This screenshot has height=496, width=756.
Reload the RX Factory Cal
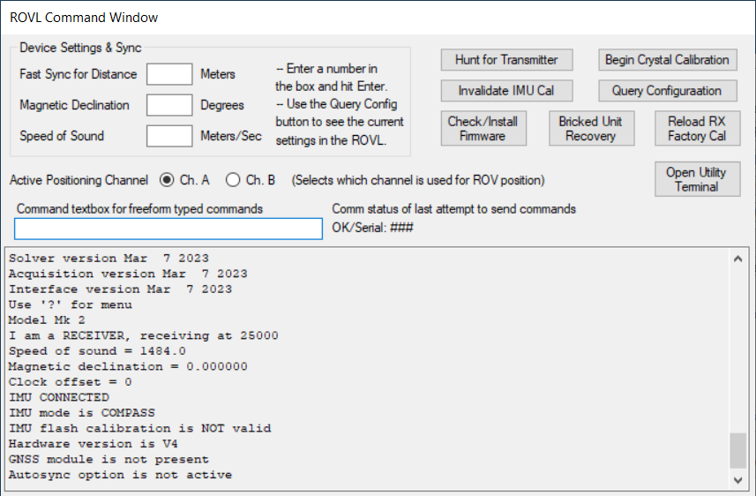[x=697, y=129]
